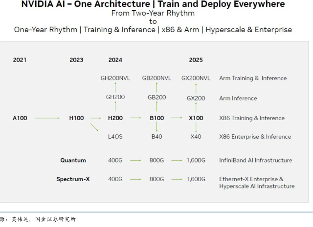Click the 2025 year heading

pyautogui.click(x=196, y=60)
